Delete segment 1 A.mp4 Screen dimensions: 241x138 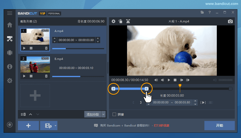point(46,48)
